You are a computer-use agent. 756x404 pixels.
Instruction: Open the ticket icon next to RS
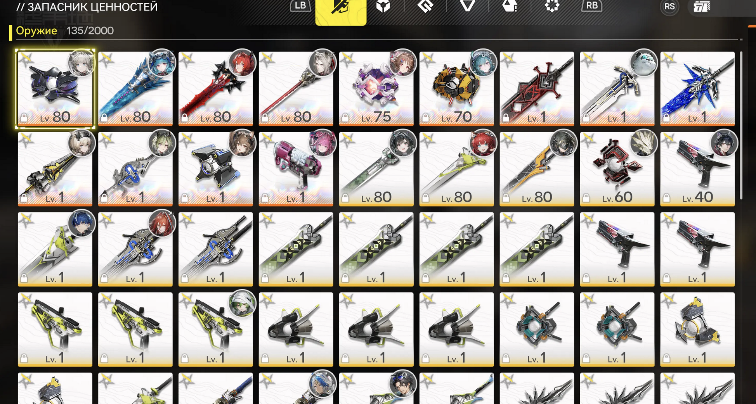(702, 7)
